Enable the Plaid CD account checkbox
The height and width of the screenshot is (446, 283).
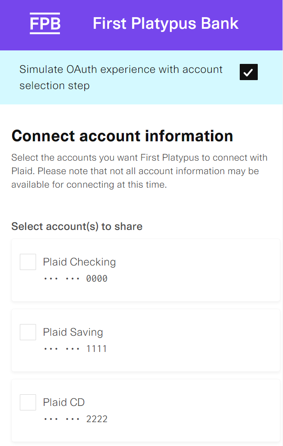(x=28, y=402)
